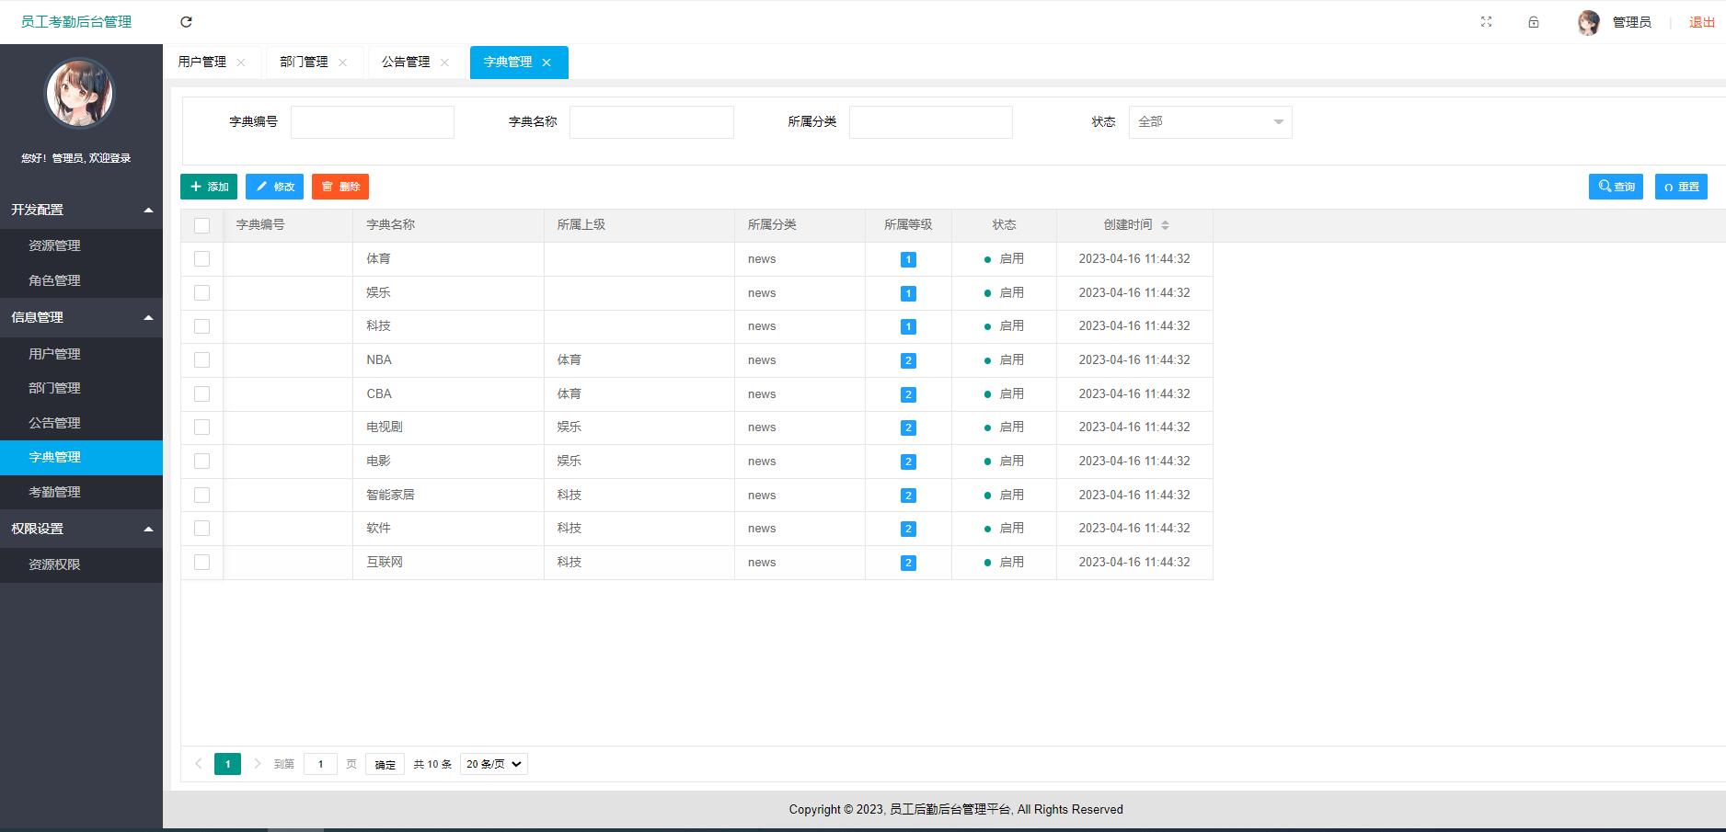Screen dimensions: 1726x832
Task: Click the 管理员 username in header
Action: click(x=1631, y=22)
